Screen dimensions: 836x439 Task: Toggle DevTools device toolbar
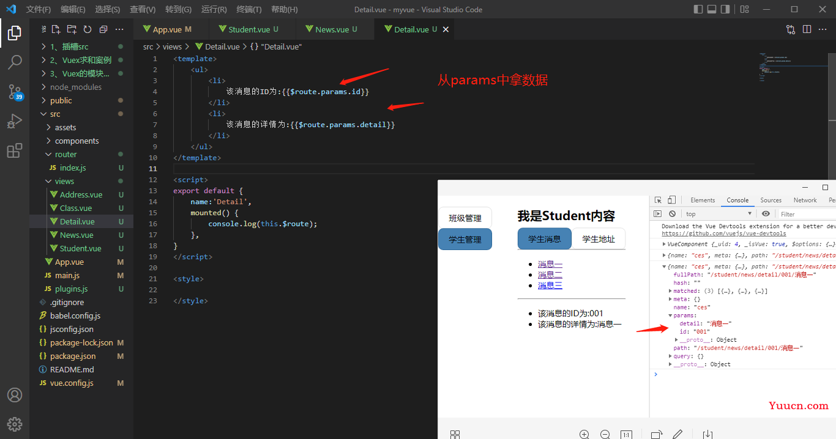[671, 200]
